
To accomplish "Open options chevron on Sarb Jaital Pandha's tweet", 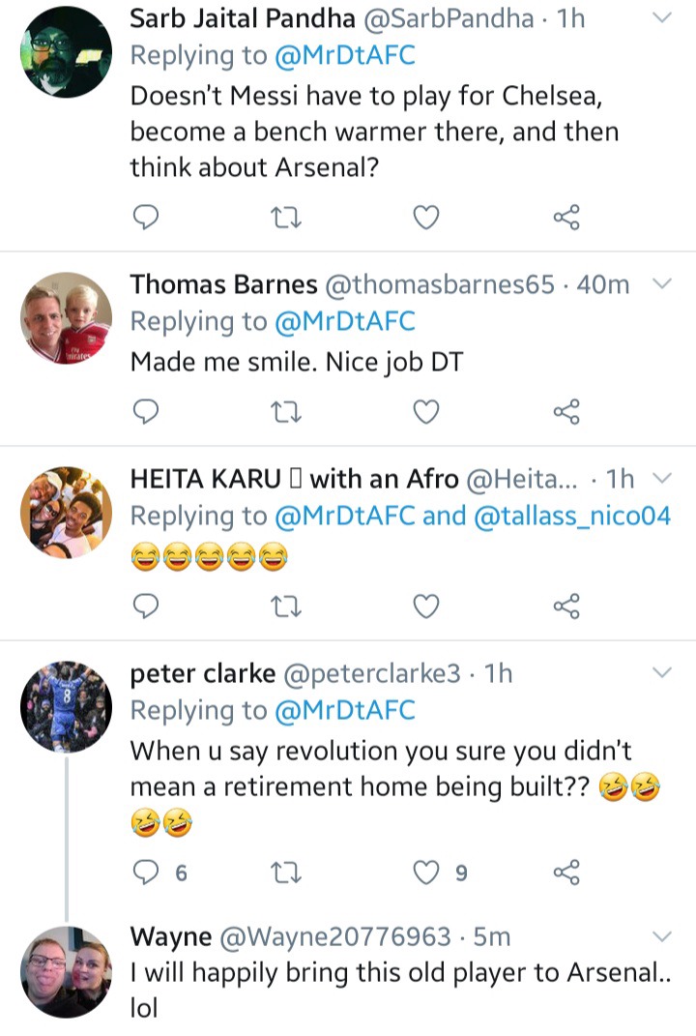I will pyautogui.click(x=661, y=18).
